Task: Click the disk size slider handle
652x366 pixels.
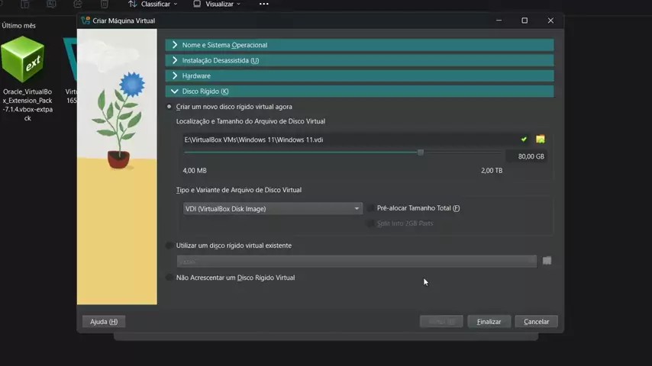Action: pos(421,152)
